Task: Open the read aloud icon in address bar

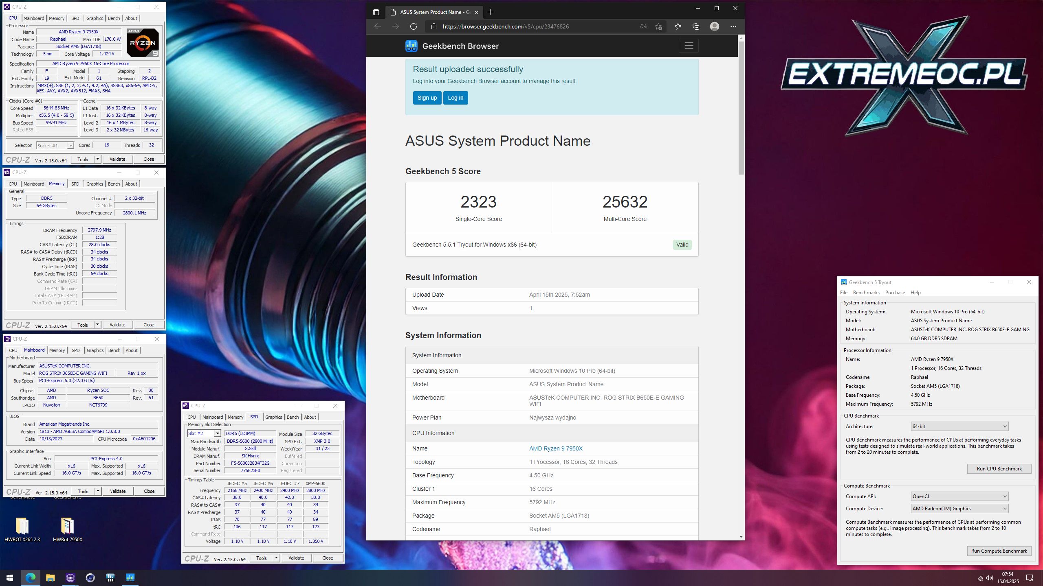Action: coord(644,26)
